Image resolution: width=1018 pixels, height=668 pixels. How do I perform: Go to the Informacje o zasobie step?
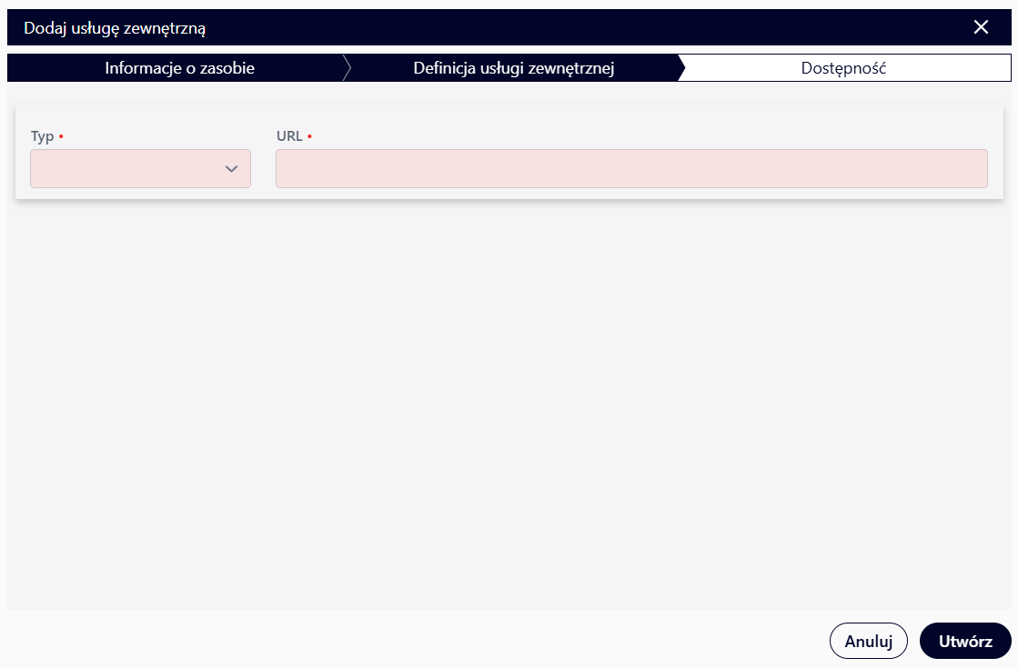coord(179,68)
